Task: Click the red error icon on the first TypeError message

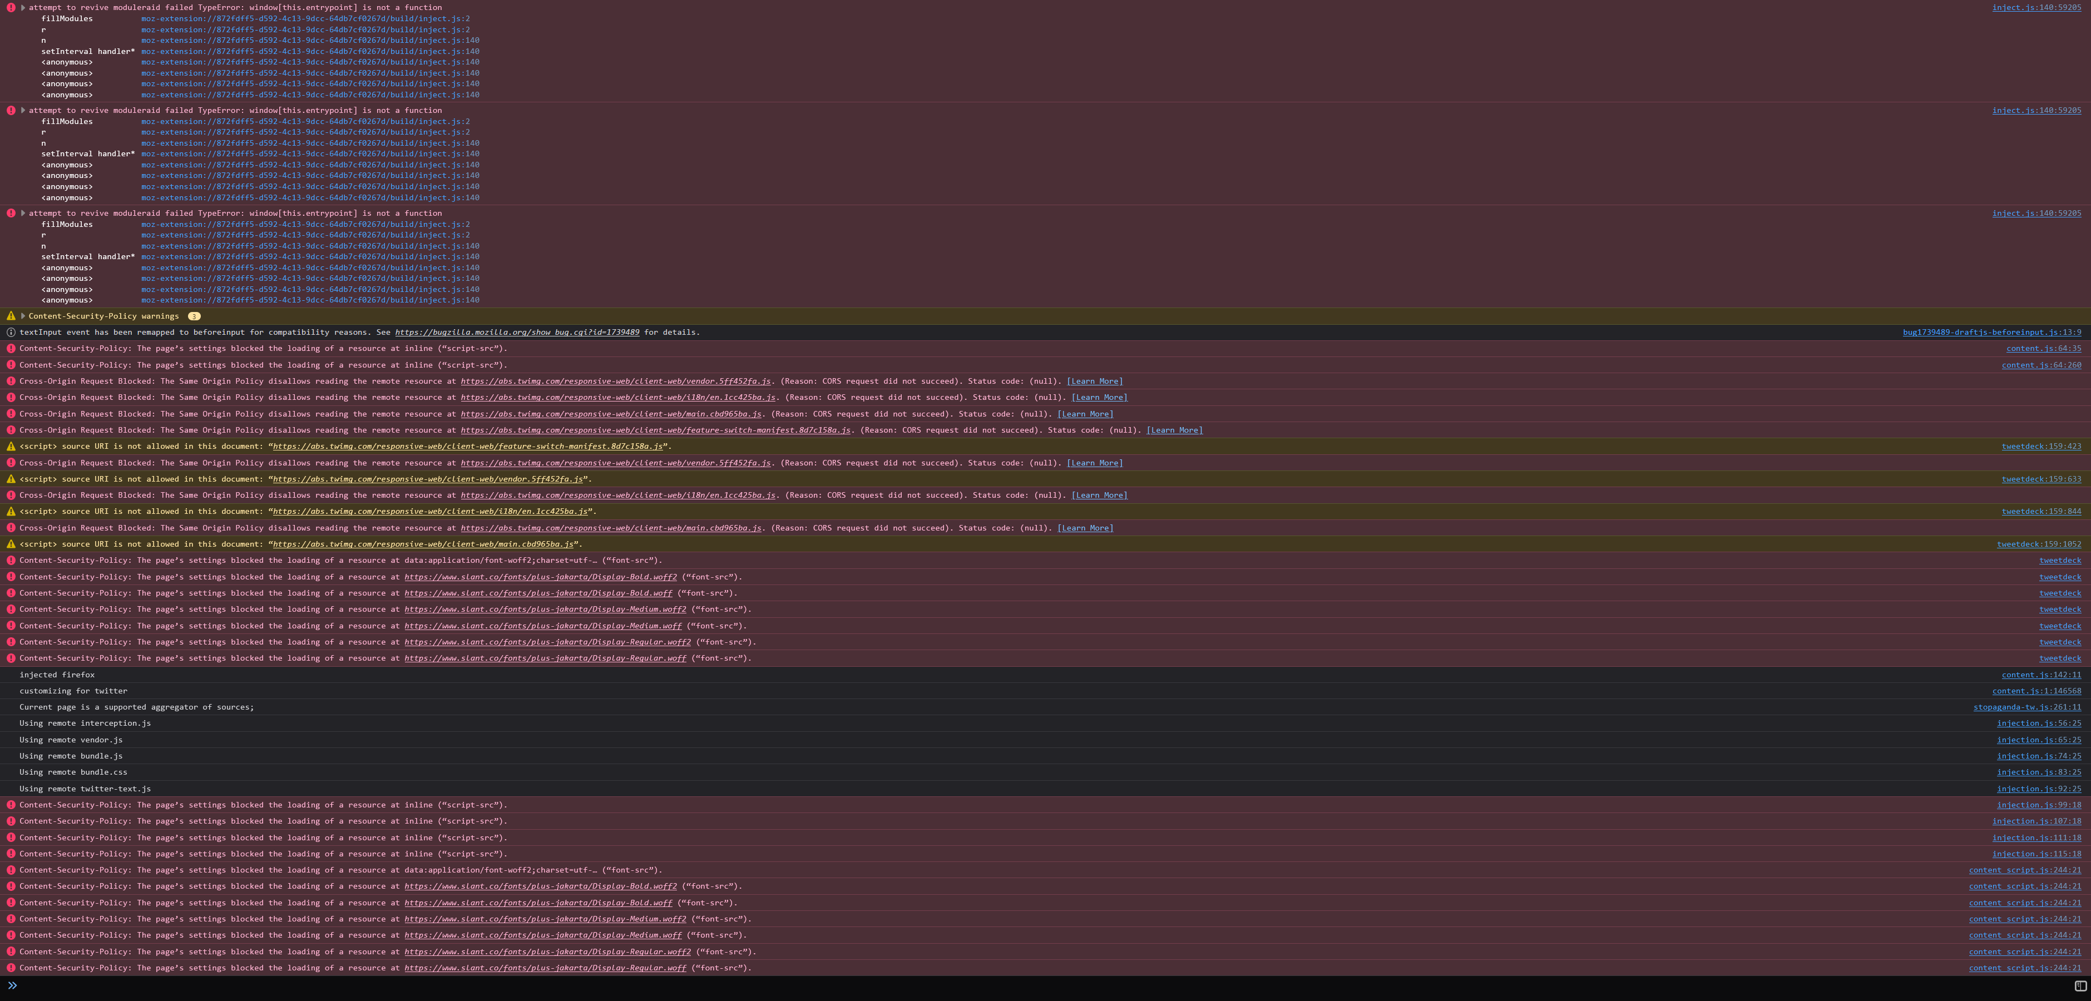Action: [x=11, y=7]
